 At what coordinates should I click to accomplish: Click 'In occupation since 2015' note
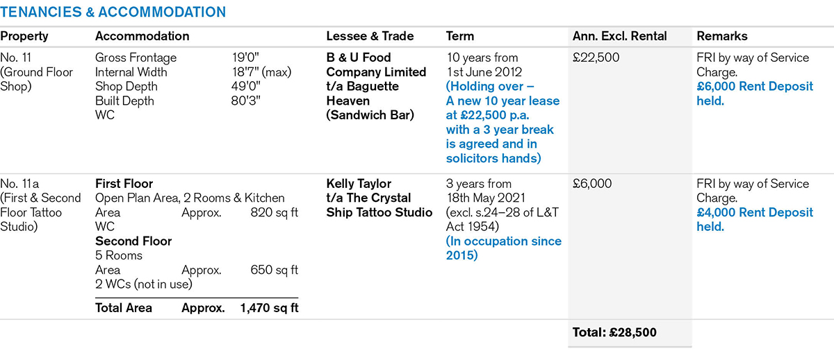(x=503, y=248)
